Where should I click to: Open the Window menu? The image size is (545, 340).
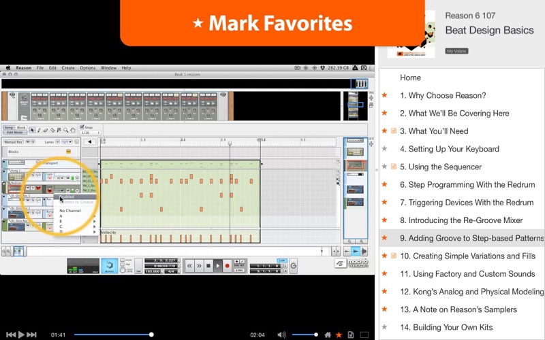pyautogui.click(x=108, y=67)
